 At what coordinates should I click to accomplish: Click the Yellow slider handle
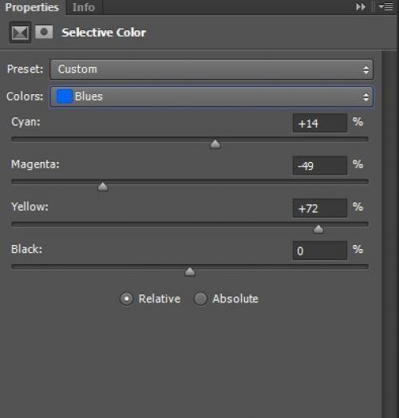(x=318, y=229)
